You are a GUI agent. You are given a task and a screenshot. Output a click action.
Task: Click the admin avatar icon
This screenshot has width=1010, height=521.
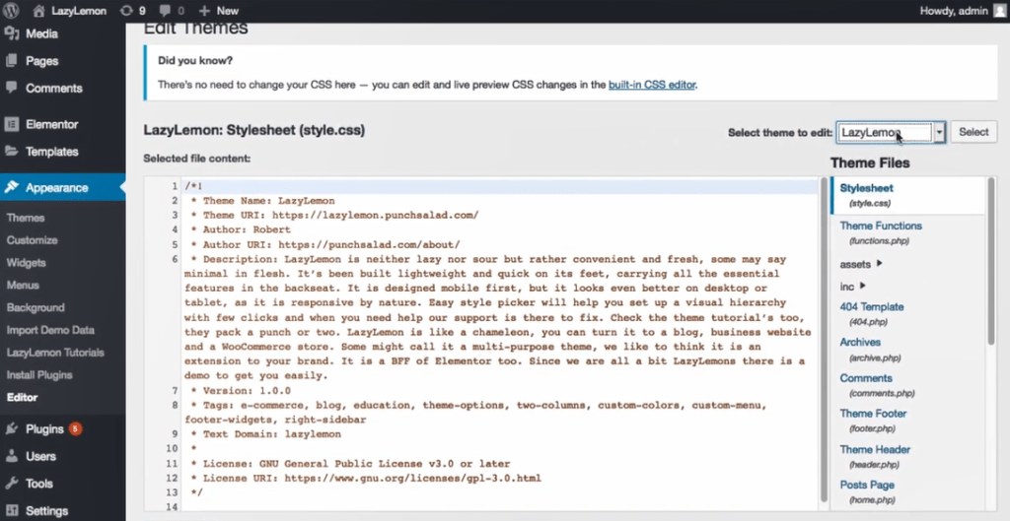coord(999,10)
